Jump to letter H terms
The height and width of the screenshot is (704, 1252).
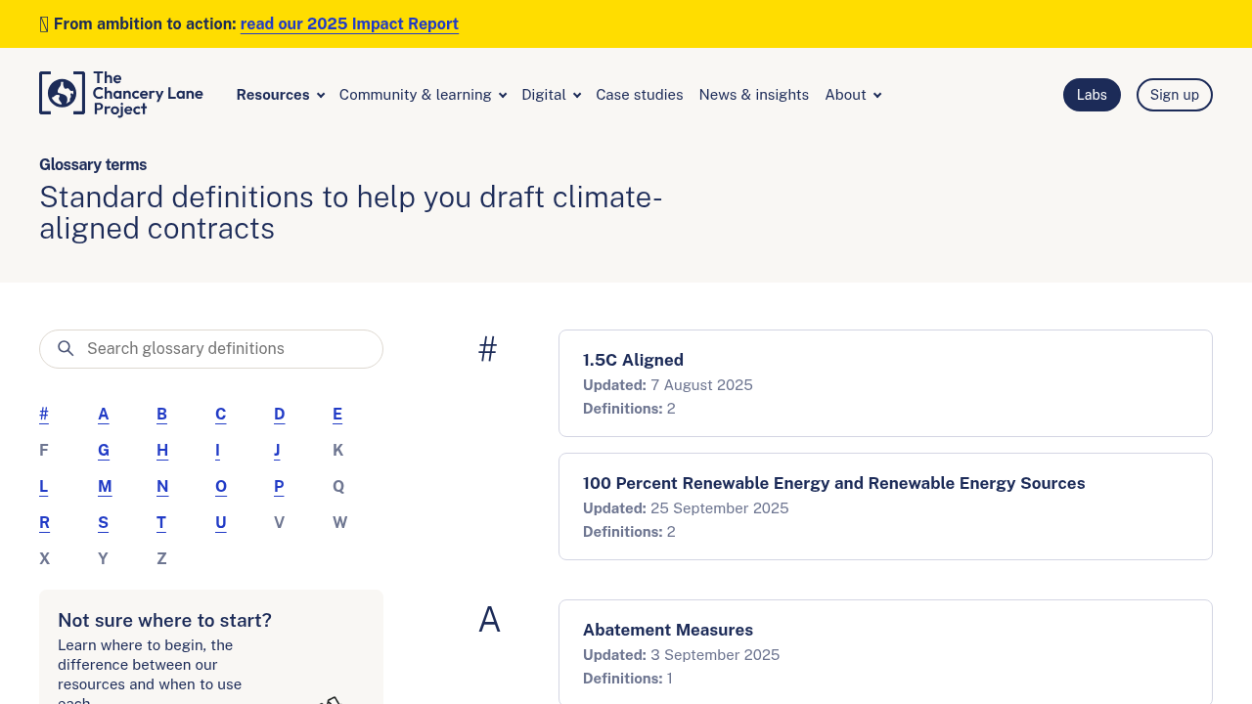162,451
